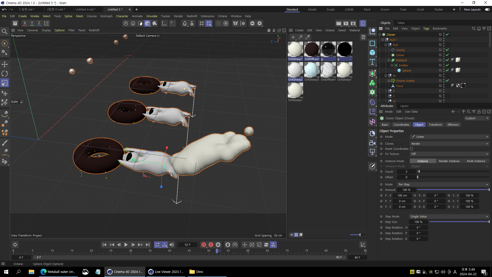
Task: Switch to the Sculpt layout tab
Action: (330, 9)
